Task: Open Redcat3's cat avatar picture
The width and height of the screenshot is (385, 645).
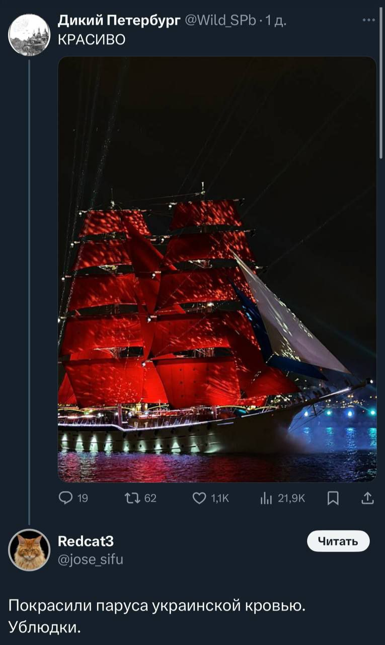Action: coord(29,550)
